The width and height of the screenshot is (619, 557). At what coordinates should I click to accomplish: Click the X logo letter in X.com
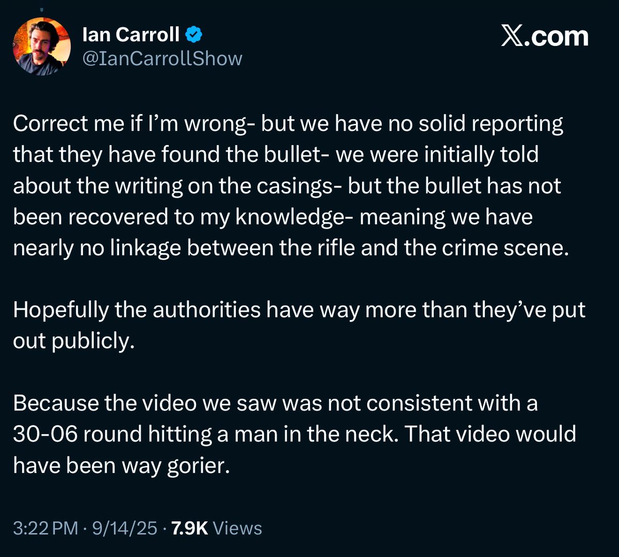(513, 36)
